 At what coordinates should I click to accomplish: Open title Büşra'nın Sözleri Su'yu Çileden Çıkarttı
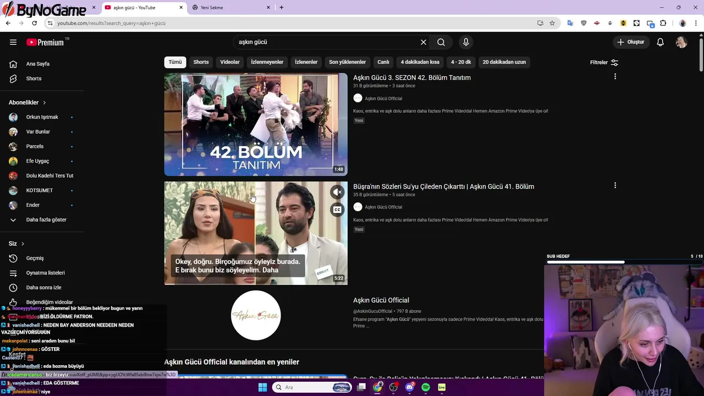[443, 186]
